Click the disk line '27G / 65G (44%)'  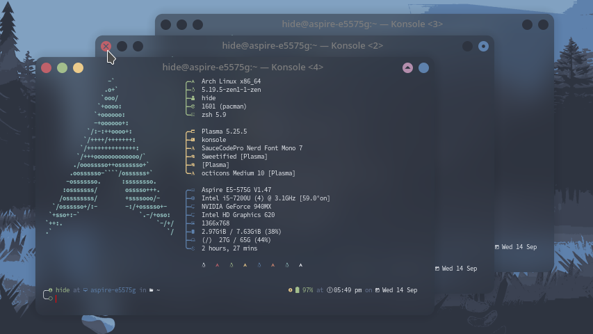245,239
